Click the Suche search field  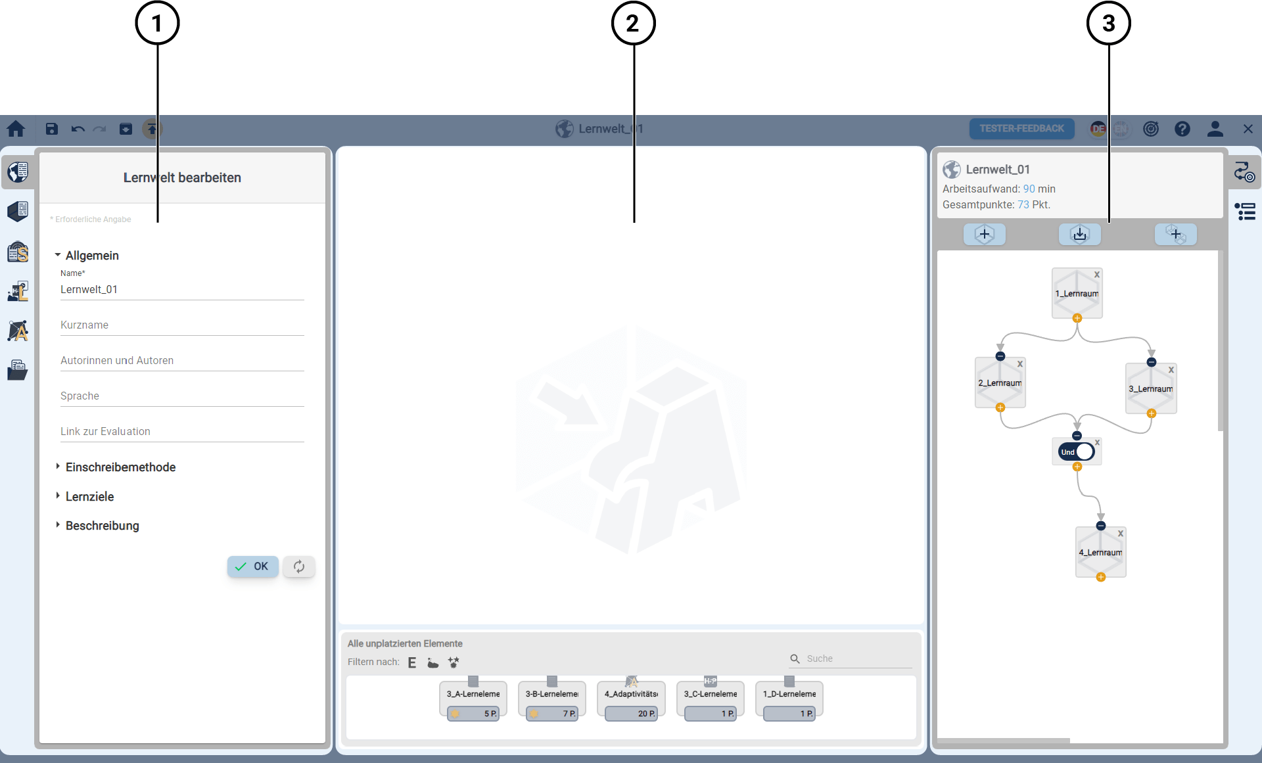point(851,659)
